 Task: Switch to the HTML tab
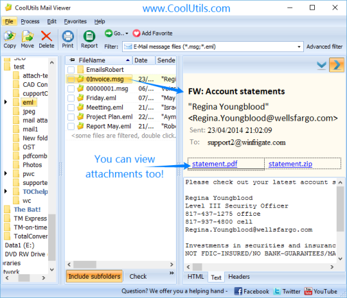click(195, 277)
